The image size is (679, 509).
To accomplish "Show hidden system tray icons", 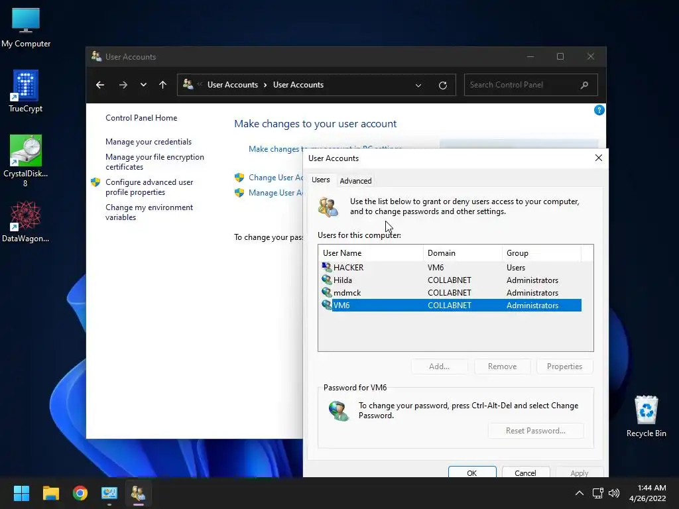I will pyautogui.click(x=579, y=493).
